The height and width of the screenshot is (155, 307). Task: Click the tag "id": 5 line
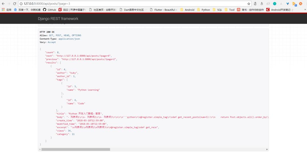[x=72, y=86]
